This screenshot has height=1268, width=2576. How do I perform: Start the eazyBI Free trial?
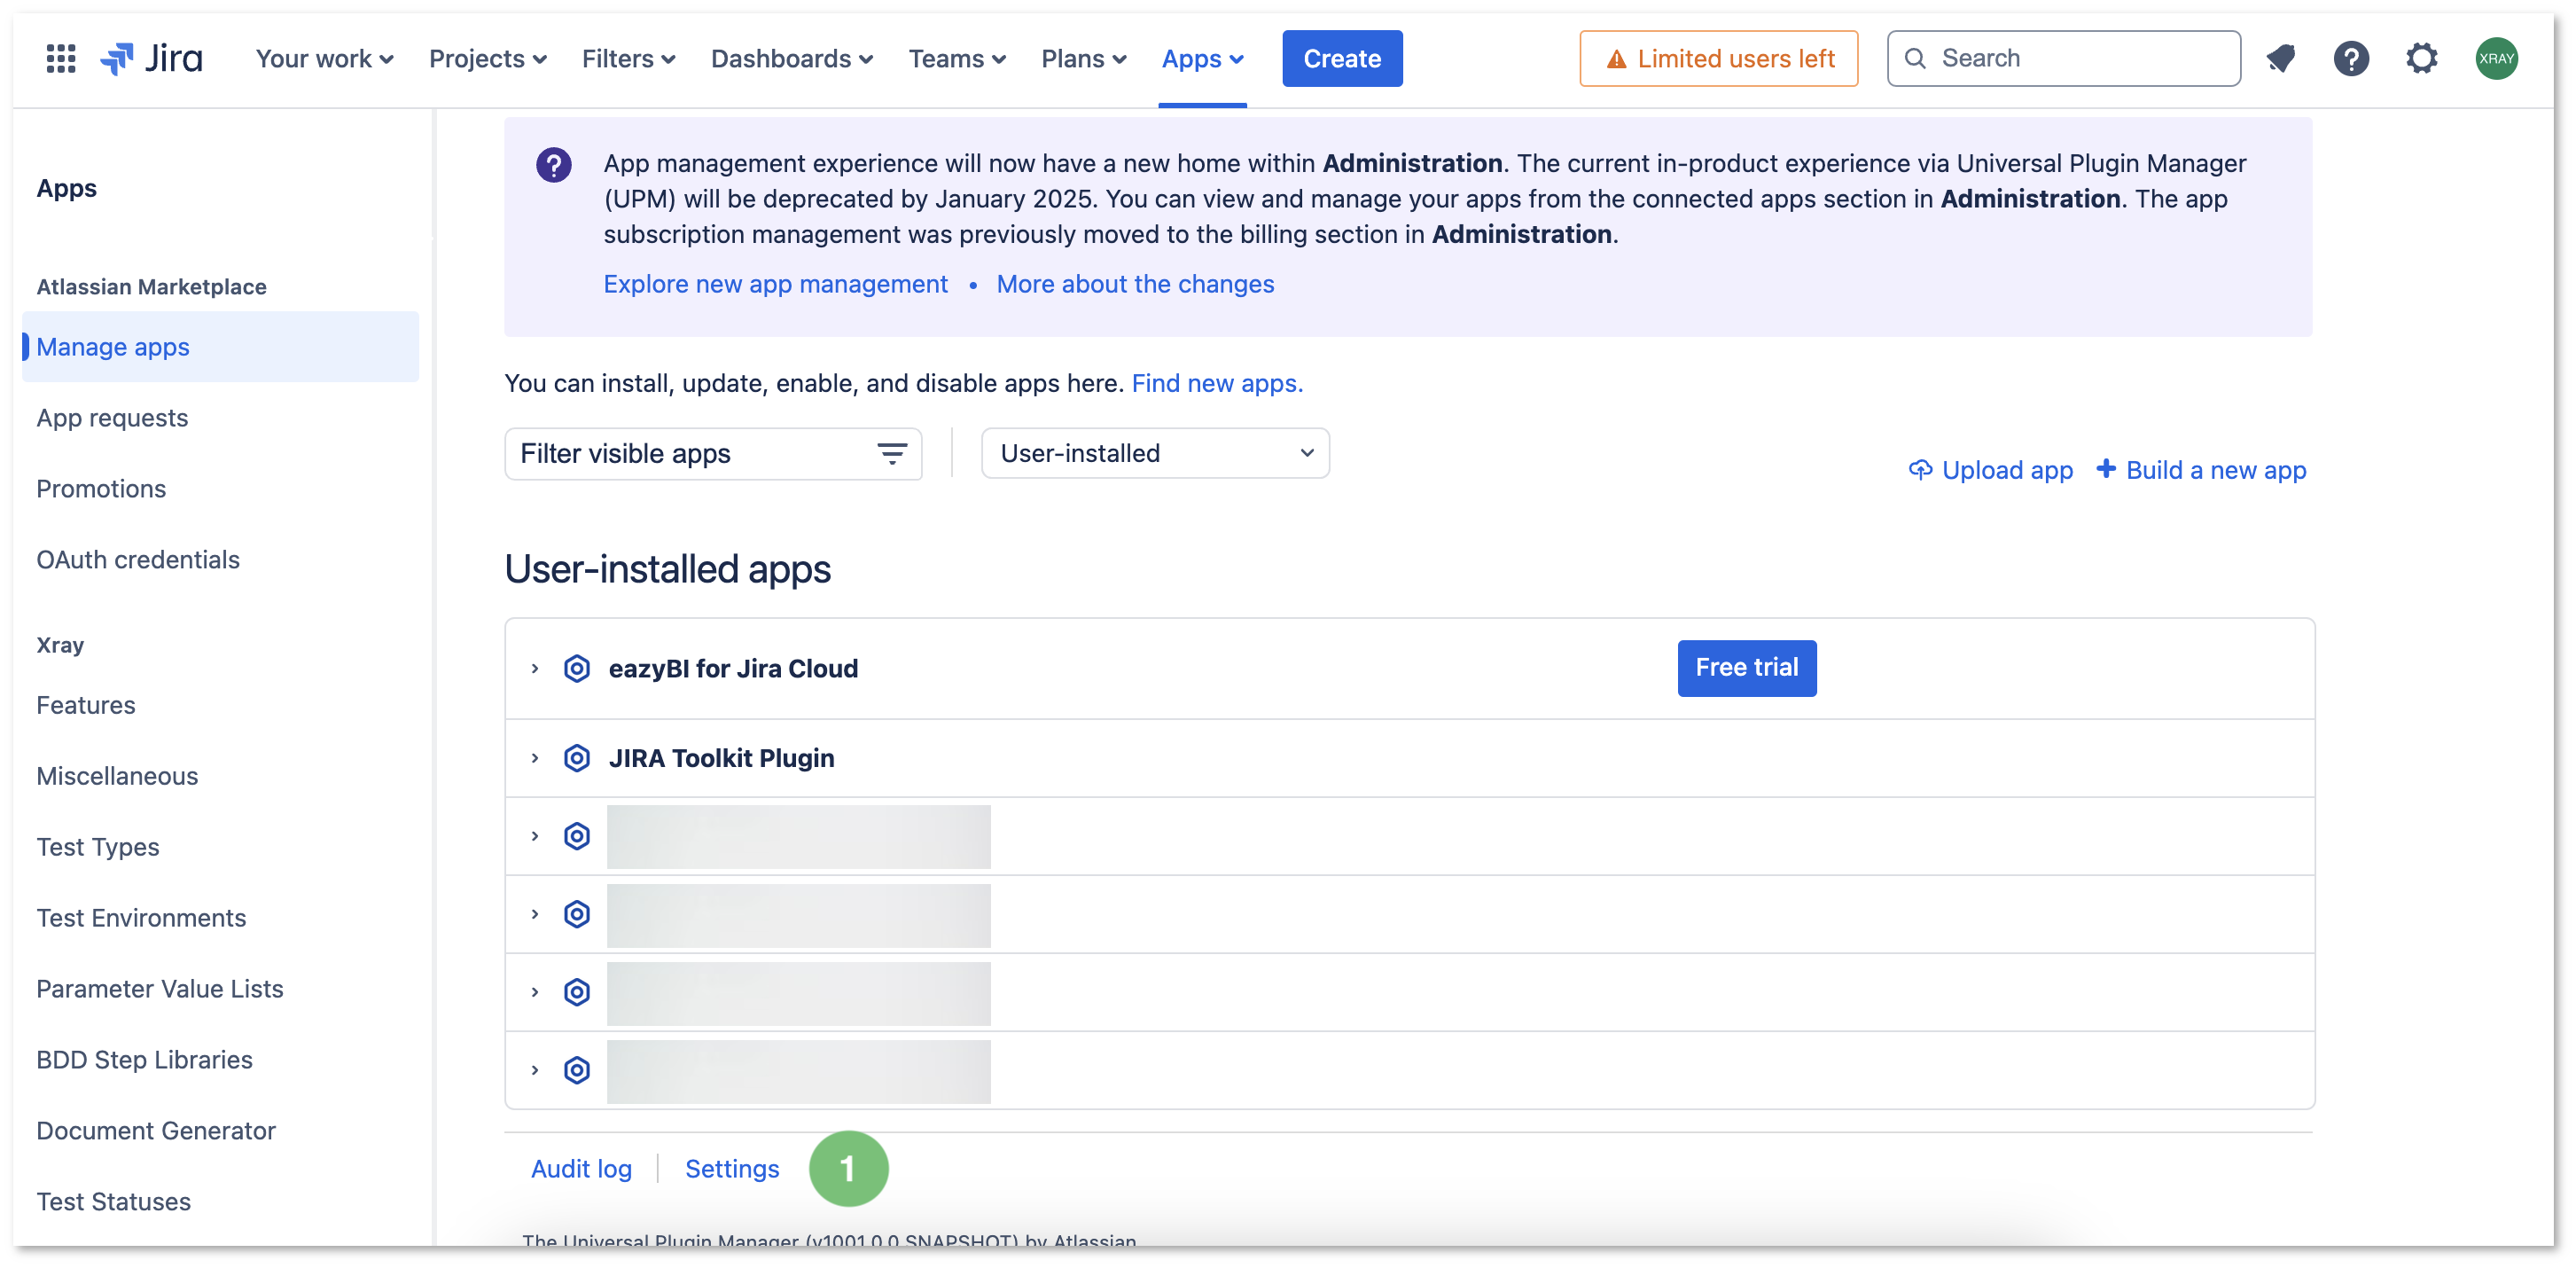point(1746,668)
